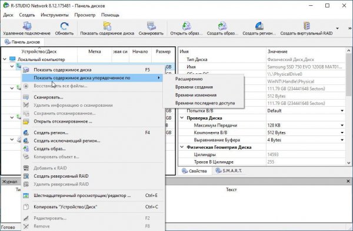Click the Начало column header
Screen dimensions: 353x231
140,52
